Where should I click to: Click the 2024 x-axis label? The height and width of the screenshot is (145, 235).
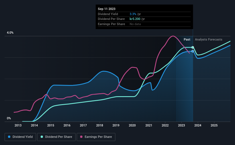(198, 125)
